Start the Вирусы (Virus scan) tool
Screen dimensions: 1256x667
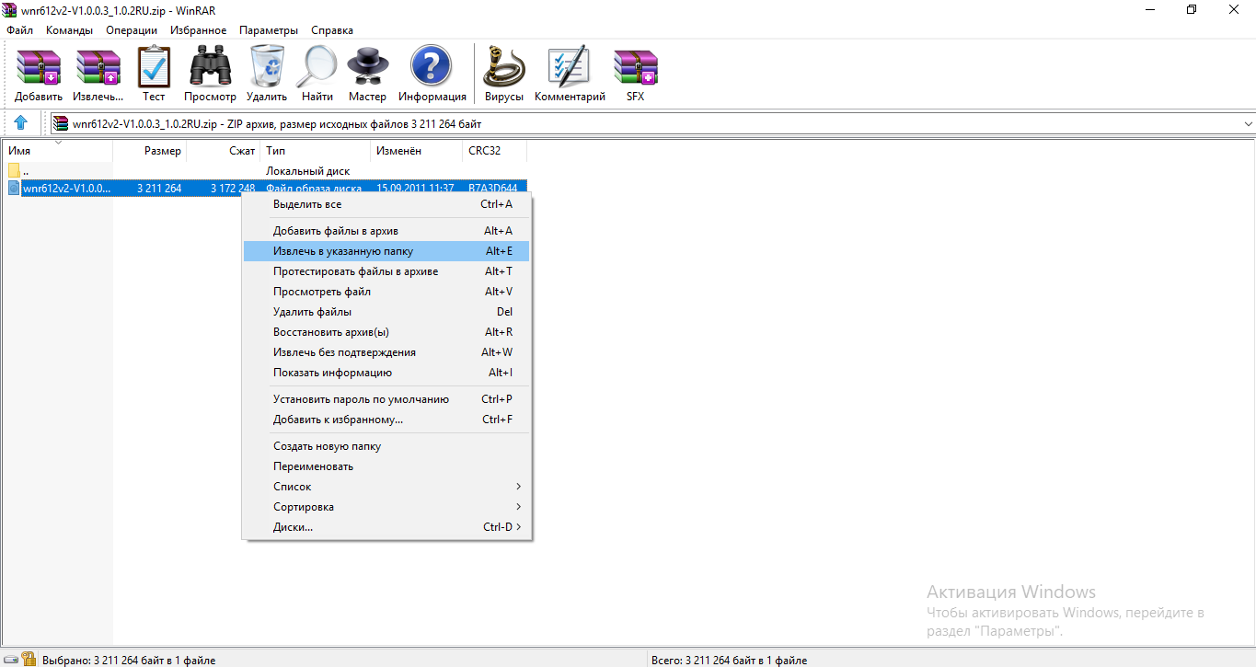[504, 74]
